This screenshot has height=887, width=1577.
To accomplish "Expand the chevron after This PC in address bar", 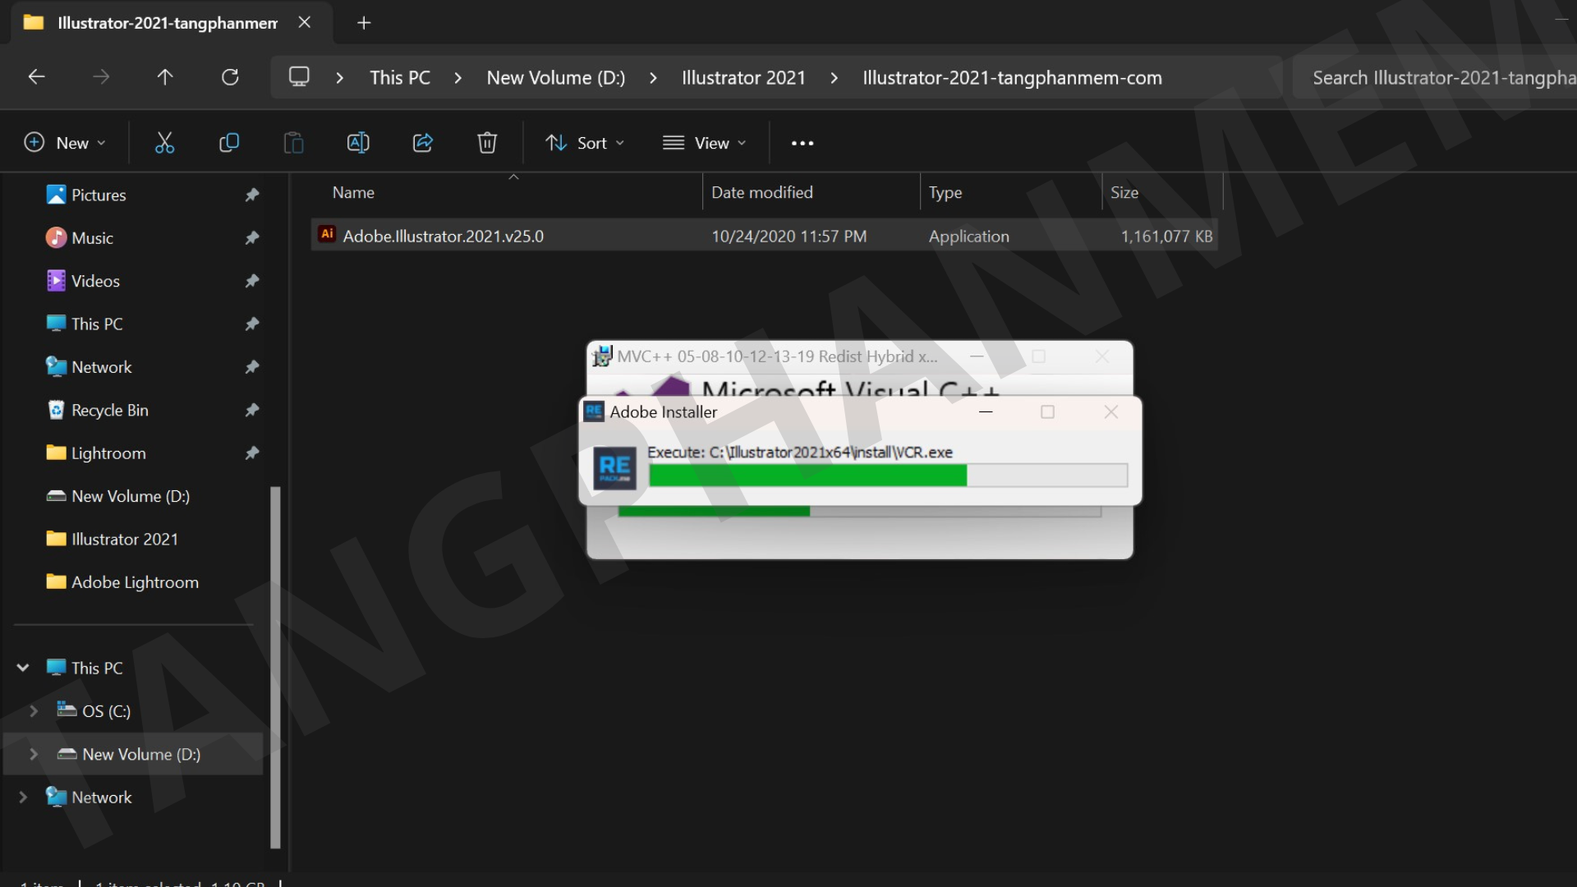I will click(x=458, y=78).
